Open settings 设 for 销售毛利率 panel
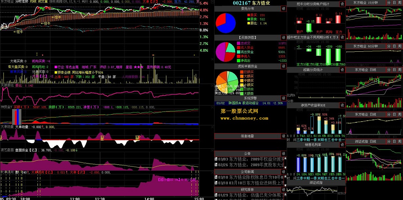The width and height of the screenshot is (403, 200). (342, 145)
